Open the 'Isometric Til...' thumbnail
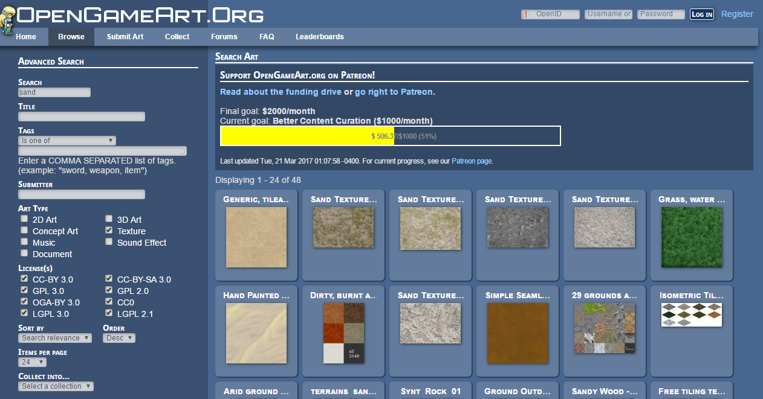Viewport: 763px width, 399px height. [692, 314]
